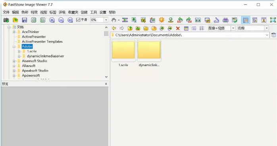Collapse the Adobe tree node
277x146 pixels.
(x=14, y=47)
